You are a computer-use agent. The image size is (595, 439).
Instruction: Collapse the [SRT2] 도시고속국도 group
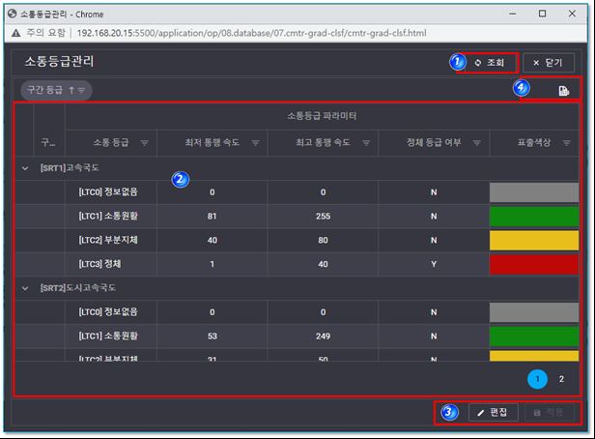pyautogui.click(x=24, y=288)
